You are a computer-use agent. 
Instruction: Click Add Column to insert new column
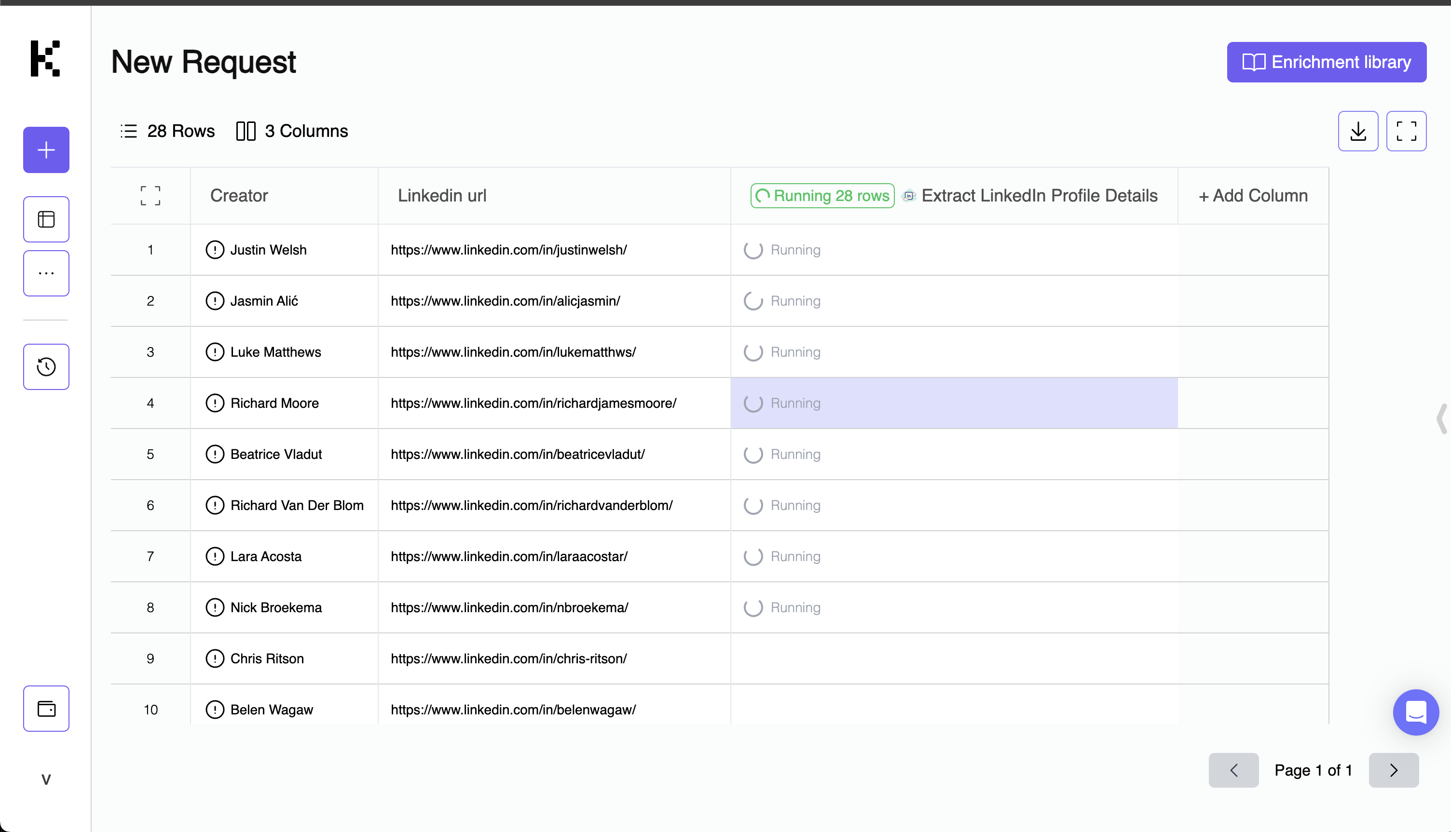(x=1254, y=195)
